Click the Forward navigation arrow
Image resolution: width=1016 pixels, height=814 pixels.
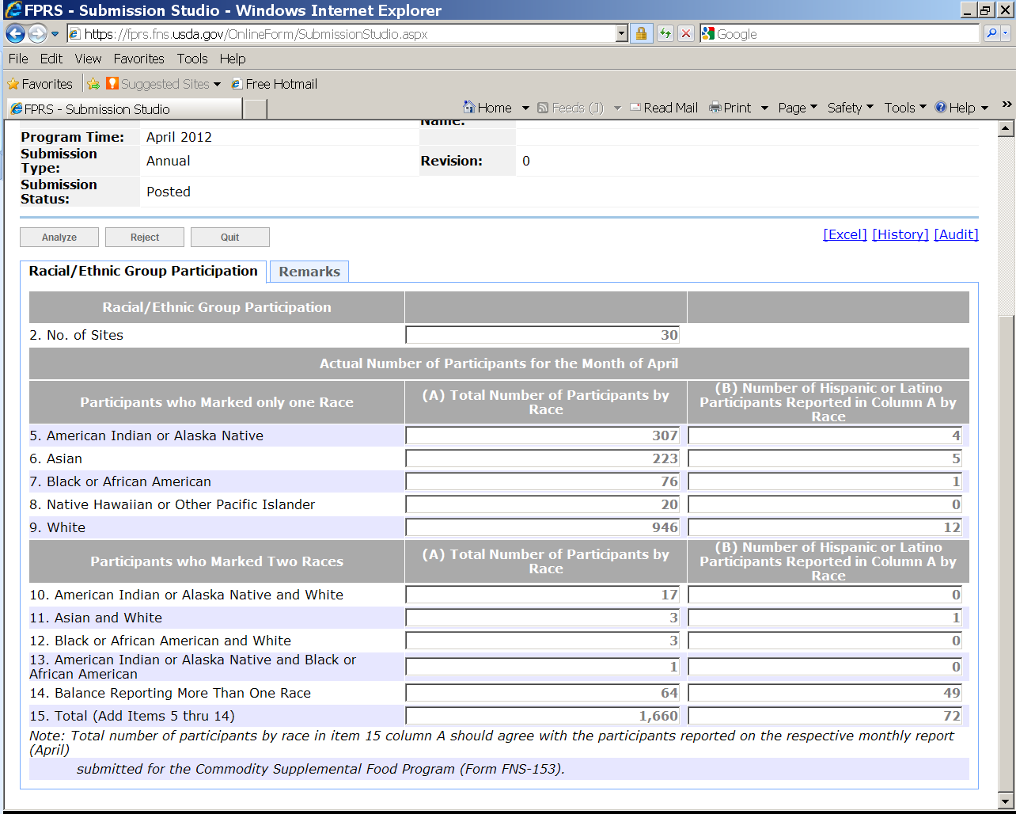37,34
